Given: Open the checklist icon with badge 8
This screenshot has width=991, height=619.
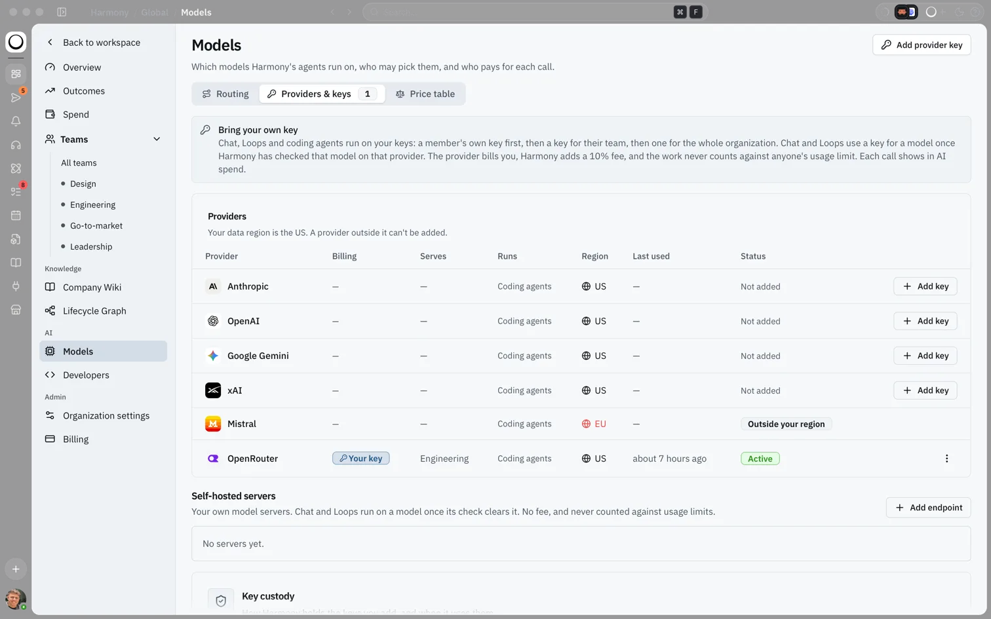Looking at the screenshot, I should (x=16, y=192).
